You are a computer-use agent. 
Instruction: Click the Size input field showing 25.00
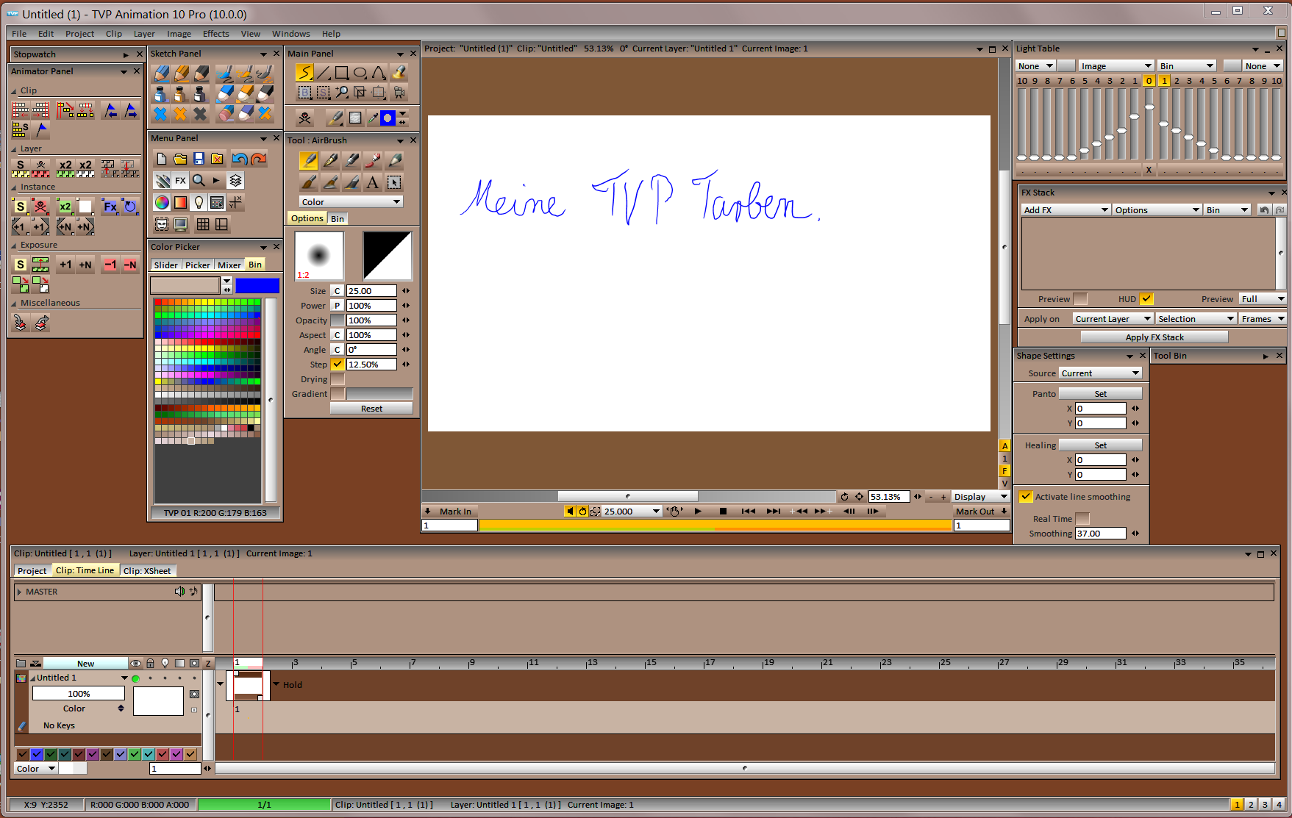371,290
